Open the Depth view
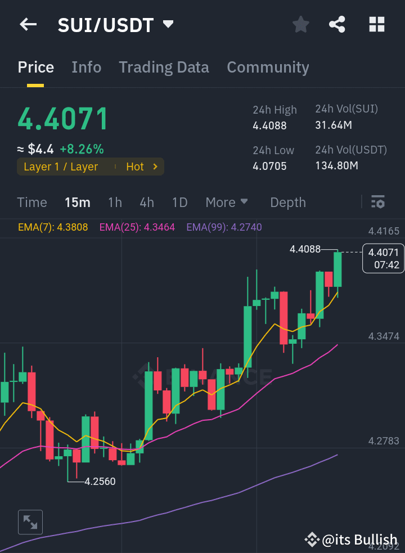 tap(287, 202)
